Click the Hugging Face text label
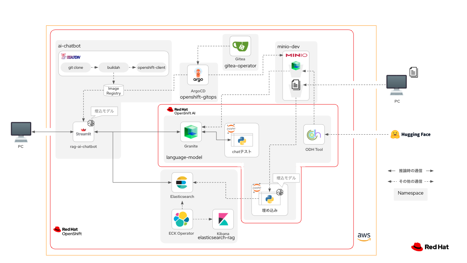This screenshot has height=263, width=467. (416, 134)
